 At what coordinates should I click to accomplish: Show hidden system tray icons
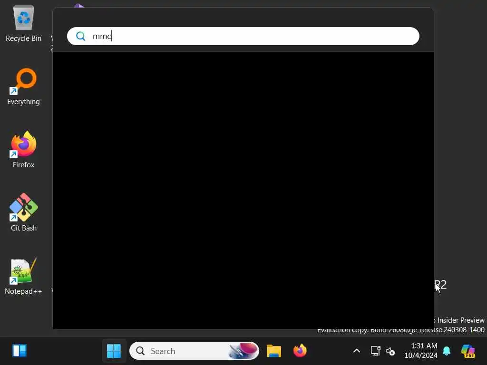[x=357, y=351]
